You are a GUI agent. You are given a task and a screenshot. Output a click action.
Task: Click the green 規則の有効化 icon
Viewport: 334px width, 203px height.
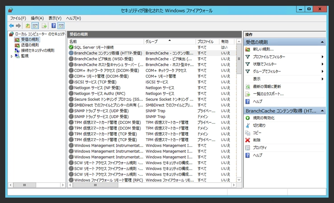(247, 118)
